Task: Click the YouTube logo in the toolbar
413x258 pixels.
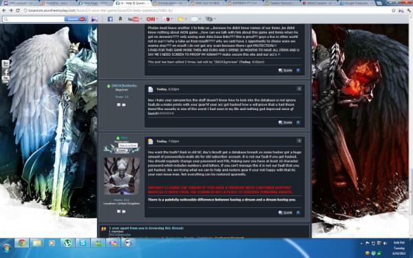Action: click(134, 19)
